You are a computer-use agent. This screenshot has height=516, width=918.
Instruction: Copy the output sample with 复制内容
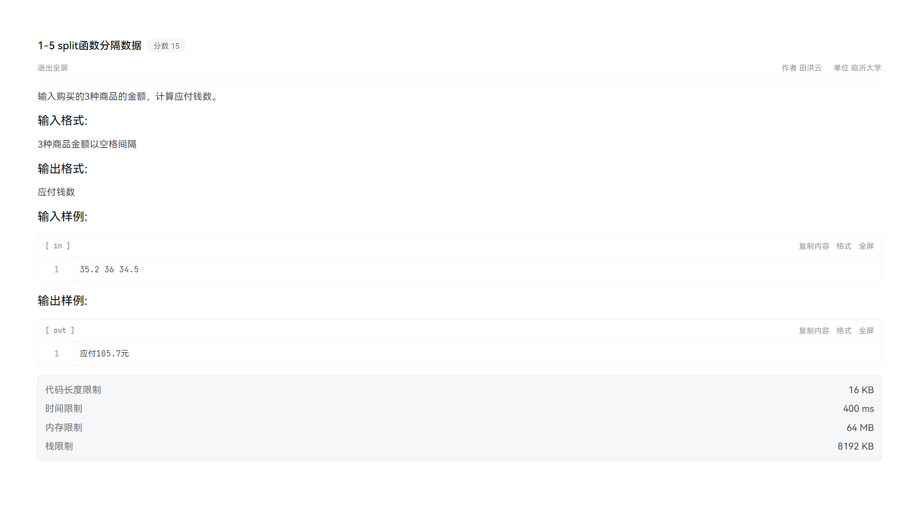814,331
